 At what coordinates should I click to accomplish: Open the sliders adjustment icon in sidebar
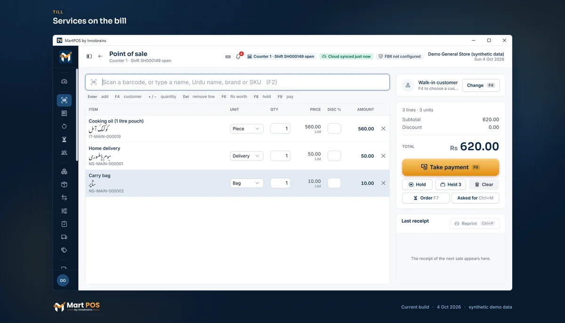tap(64, 211)
